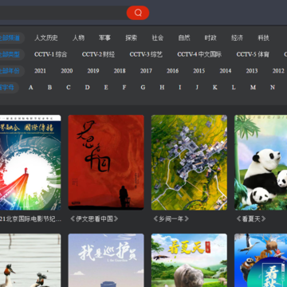Viewport: 287px width, 287px height.
Task: Filter titles by letter F
Action: point(124,88)
